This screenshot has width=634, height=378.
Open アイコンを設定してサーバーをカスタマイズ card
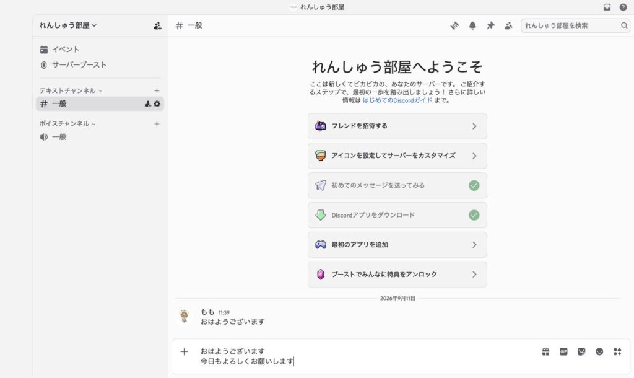[397, 156]
